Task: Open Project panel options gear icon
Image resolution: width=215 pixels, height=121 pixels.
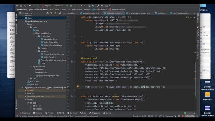Action: tap(60, 13)
